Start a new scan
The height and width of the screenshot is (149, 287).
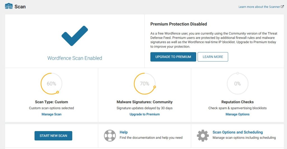click(x=53, y=136)
